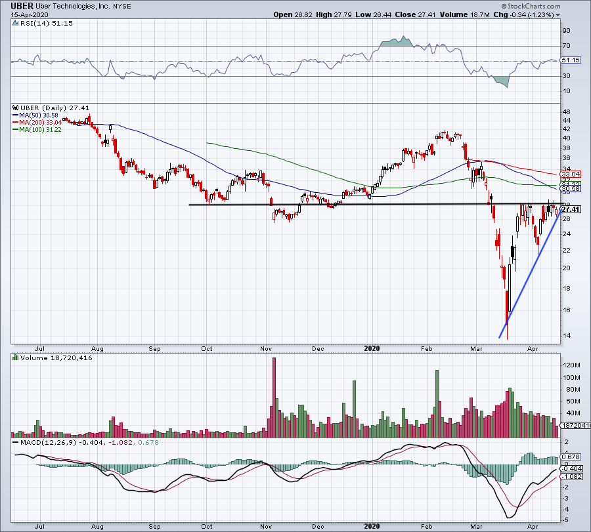The image size is (591, 532).
Task: Click the UBER (Daily) 27.41 legend label
Action: (x=55, y=108)
